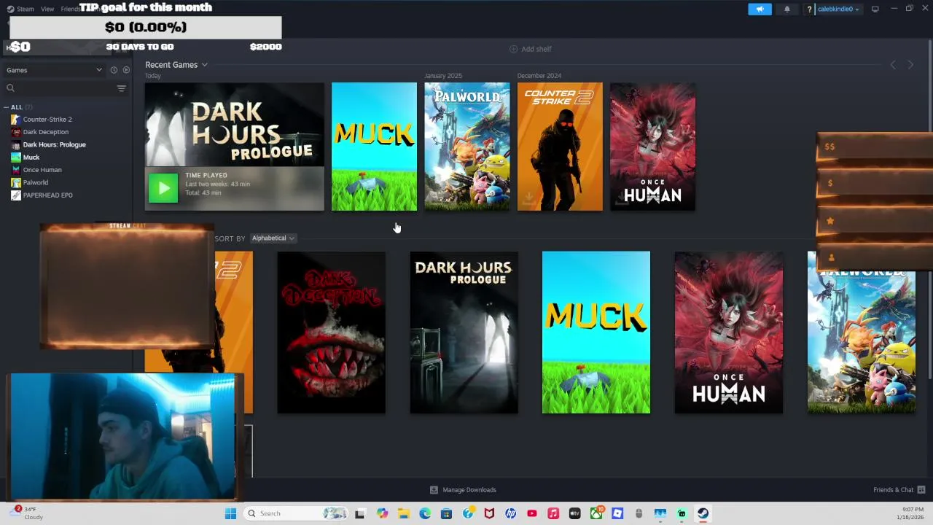Open the View menu
933x525 pixels.
tap(47, 9)
